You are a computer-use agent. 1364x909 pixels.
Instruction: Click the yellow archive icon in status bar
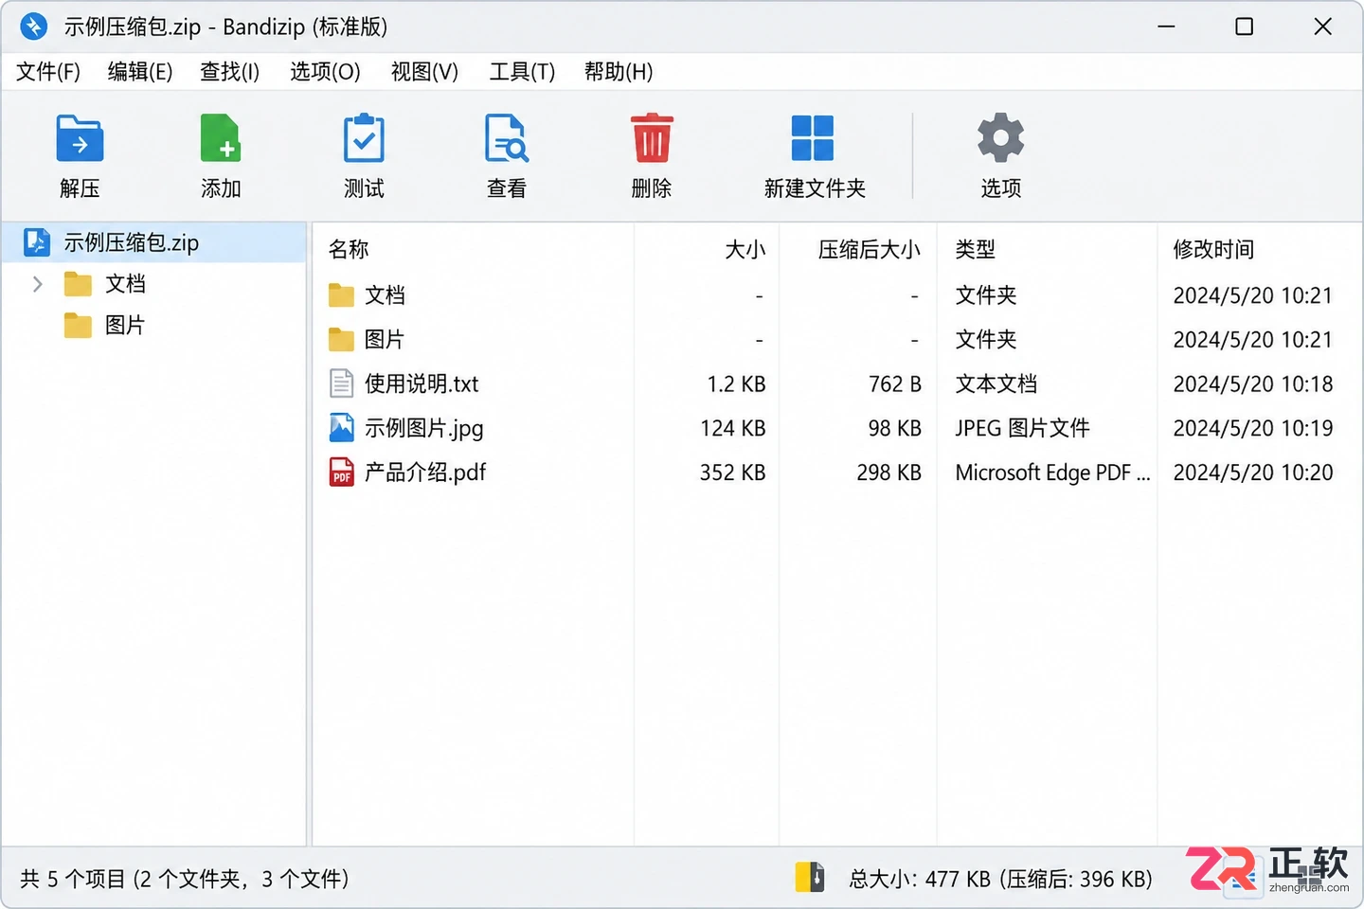tap(810, 878)
